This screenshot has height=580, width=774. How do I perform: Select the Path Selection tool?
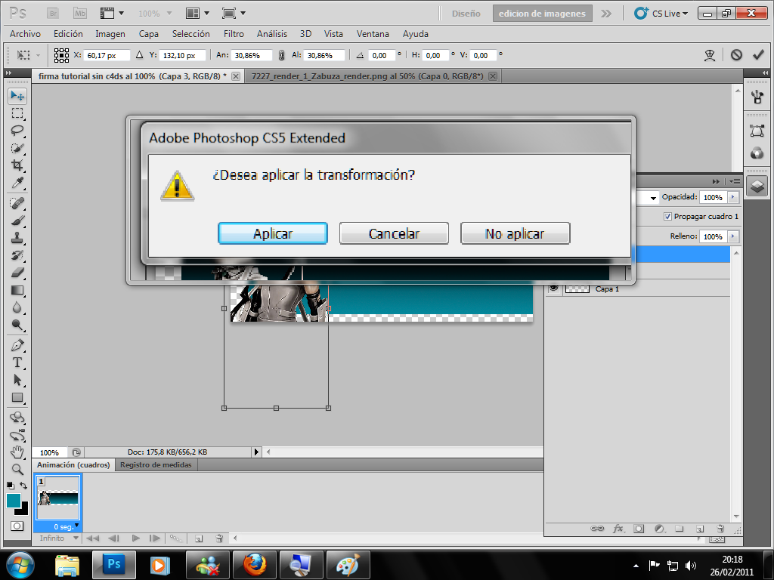[x=17, y=380]
